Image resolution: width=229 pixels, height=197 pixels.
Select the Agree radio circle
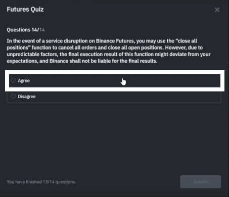(x=13, y=80)
